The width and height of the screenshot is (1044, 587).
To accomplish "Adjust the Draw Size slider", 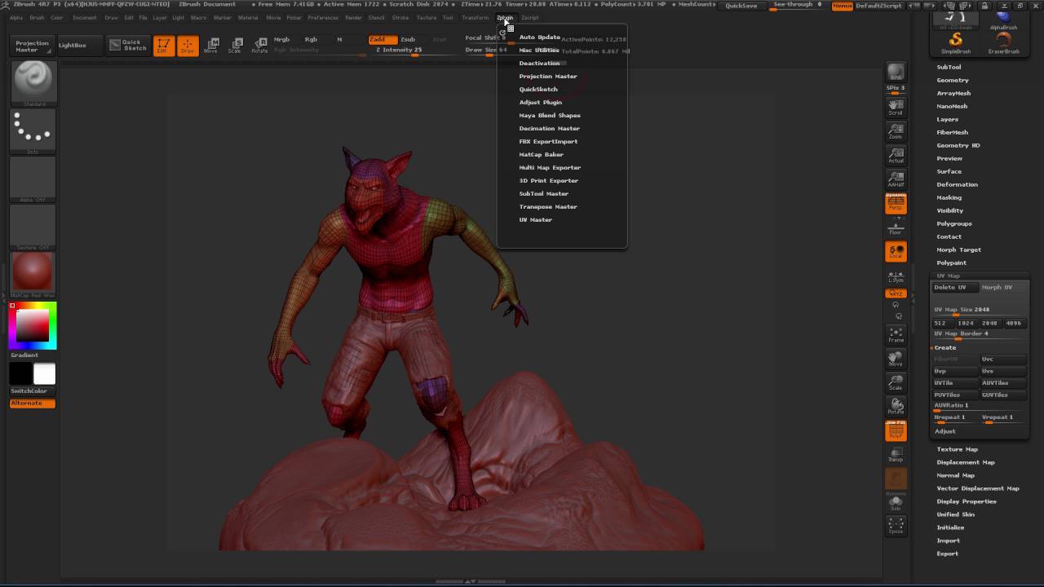I will (486, 51).
